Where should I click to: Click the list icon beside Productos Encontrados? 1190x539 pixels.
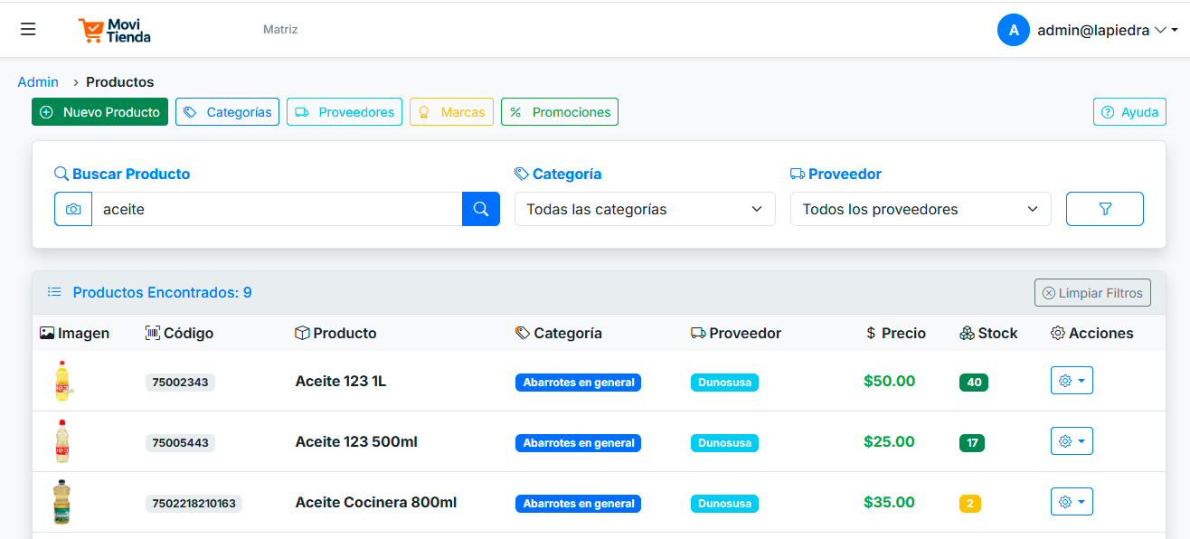coord(54,292)
